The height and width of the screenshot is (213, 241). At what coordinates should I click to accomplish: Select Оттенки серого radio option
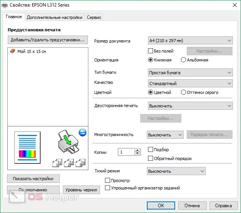click(183, 92)
